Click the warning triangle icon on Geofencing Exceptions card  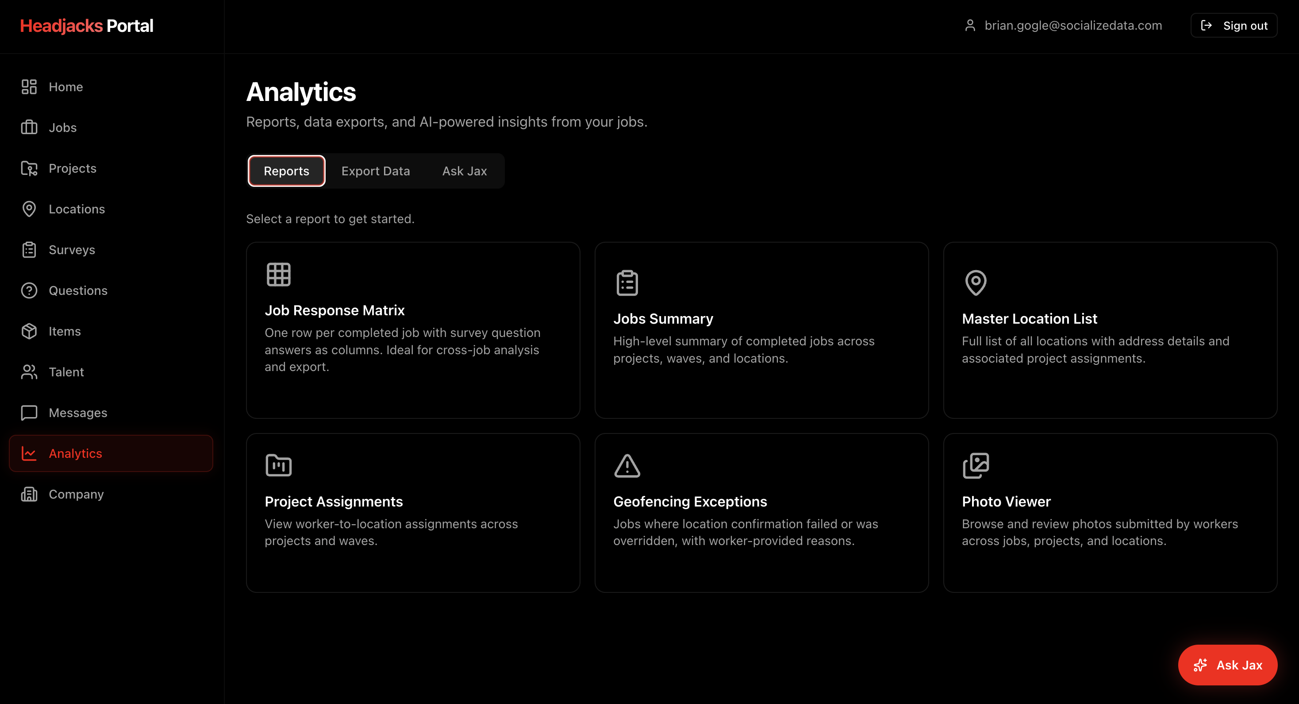pos(627,465)
